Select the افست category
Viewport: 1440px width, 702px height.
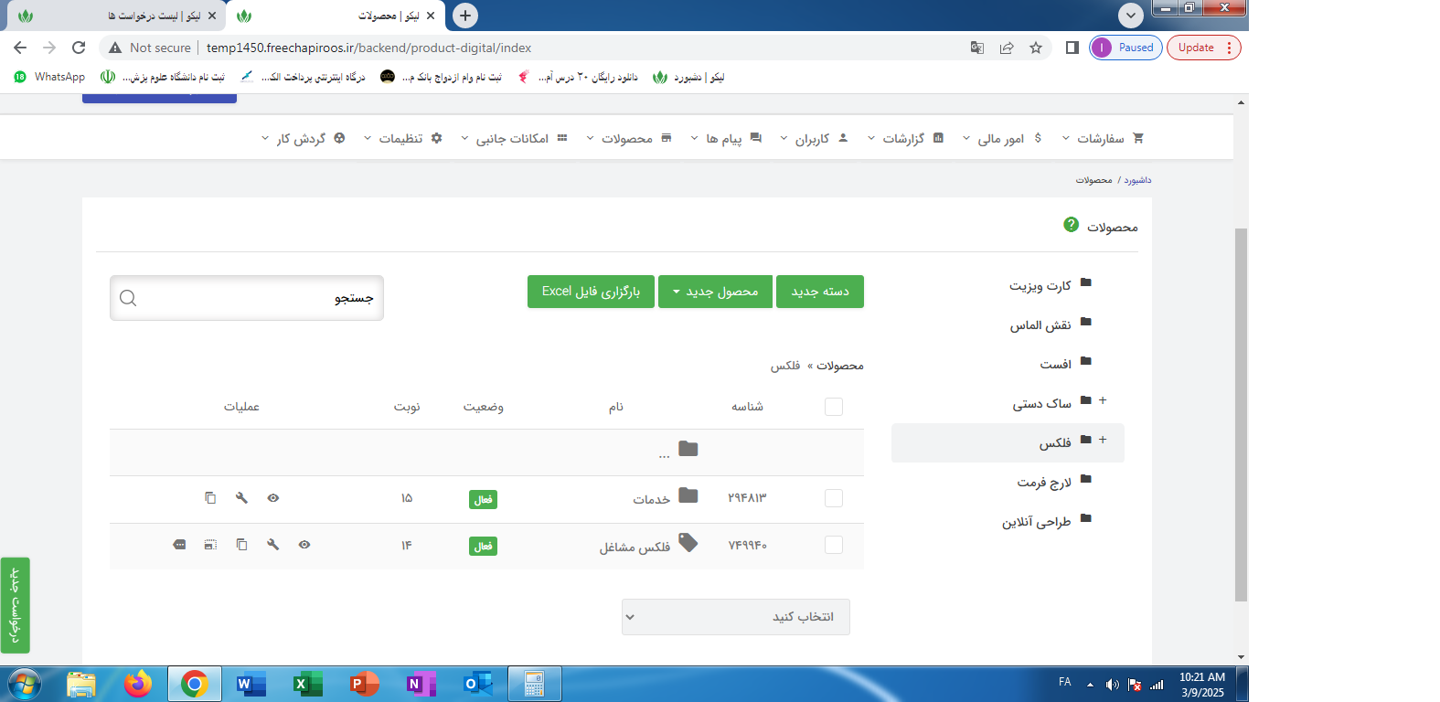(x=1055, y=365)
